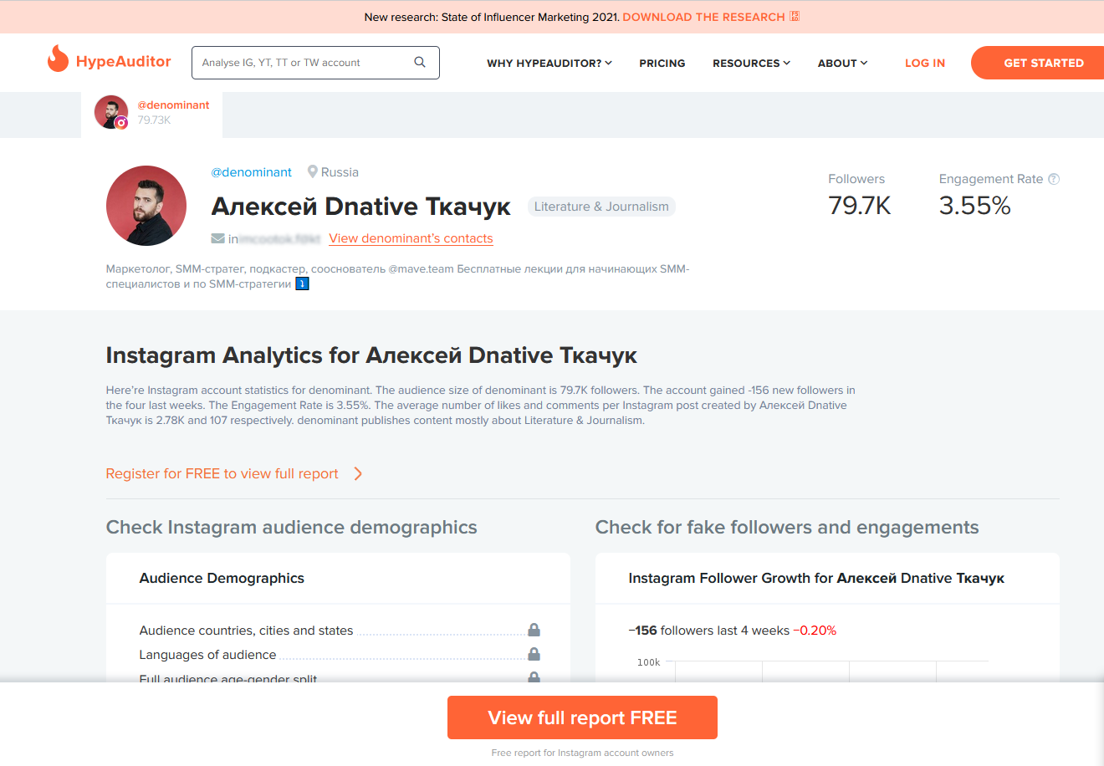Screen dimensions: 1104x766
Task: Click the Literature & Journalism tag
Action: 601,207
